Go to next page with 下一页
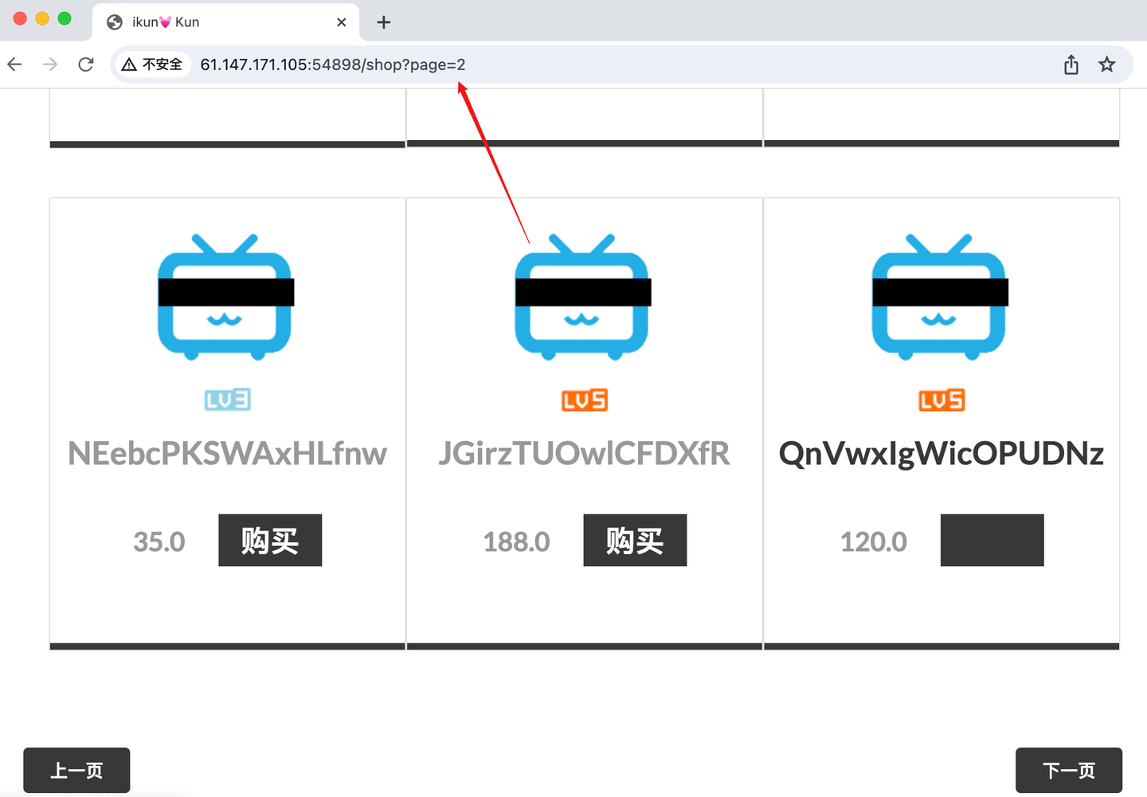The image size is (1147, 797). pos(1069,770)
